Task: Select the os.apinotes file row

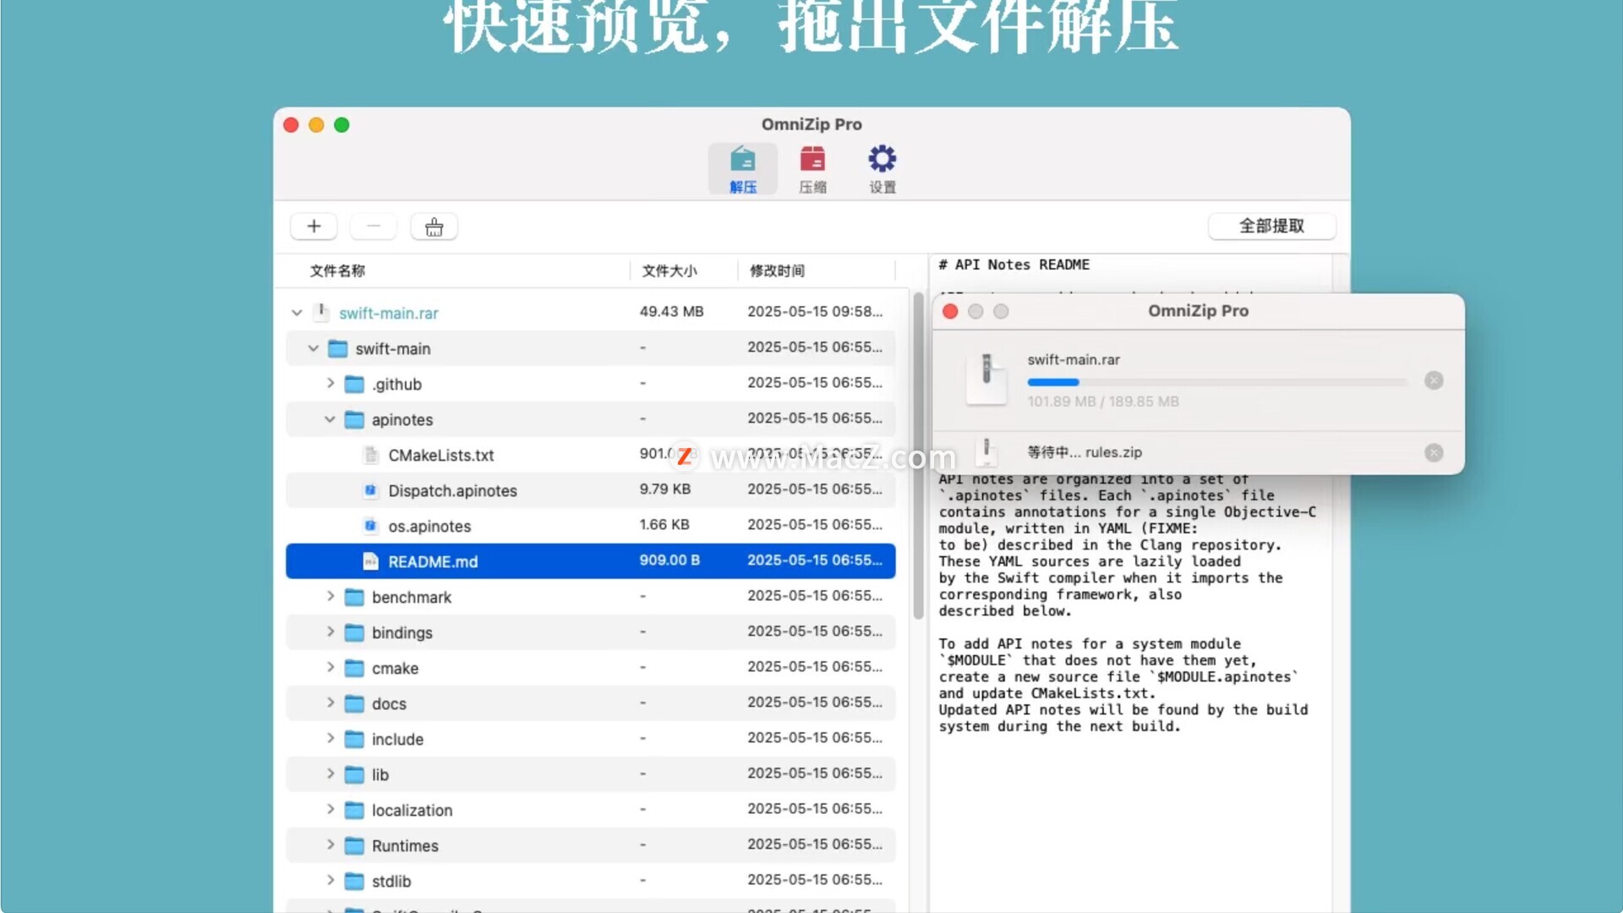Action: pyautogui.click(x=429, y=526)
